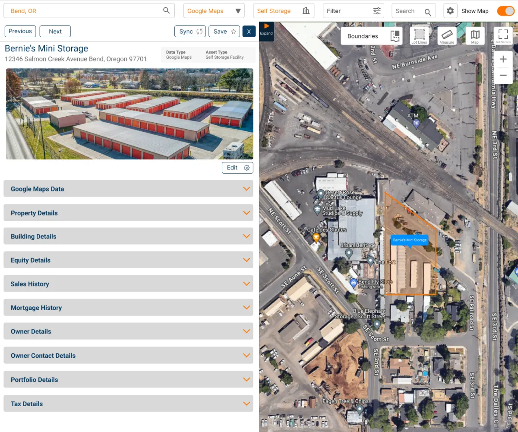Click the magnifier in the Search box
This screenshot has height=432, width=518.
(x=428, y=12)
